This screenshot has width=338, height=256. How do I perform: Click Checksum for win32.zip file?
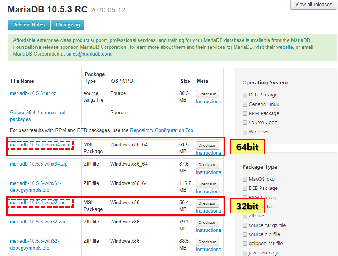point(207,223)
